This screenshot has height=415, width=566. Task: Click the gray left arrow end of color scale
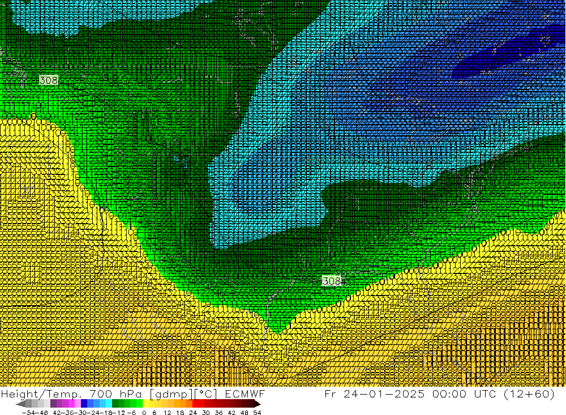(20, 404)
